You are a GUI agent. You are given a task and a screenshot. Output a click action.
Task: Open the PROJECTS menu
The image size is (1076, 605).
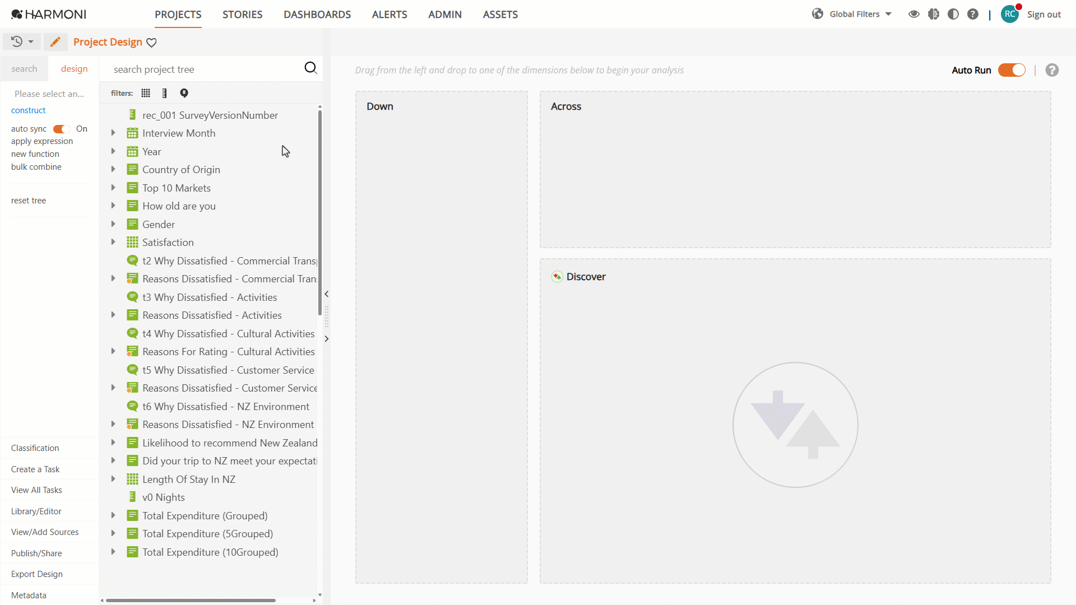coord(178,15)
